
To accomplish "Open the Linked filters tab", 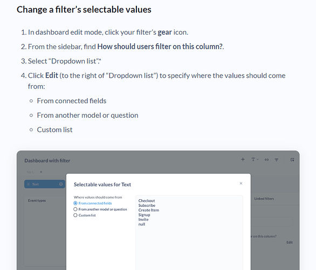I will tap(264, 199).
